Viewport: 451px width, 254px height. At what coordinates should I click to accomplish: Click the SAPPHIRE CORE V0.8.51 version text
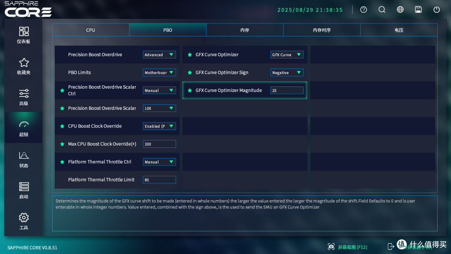click(32, 248)
